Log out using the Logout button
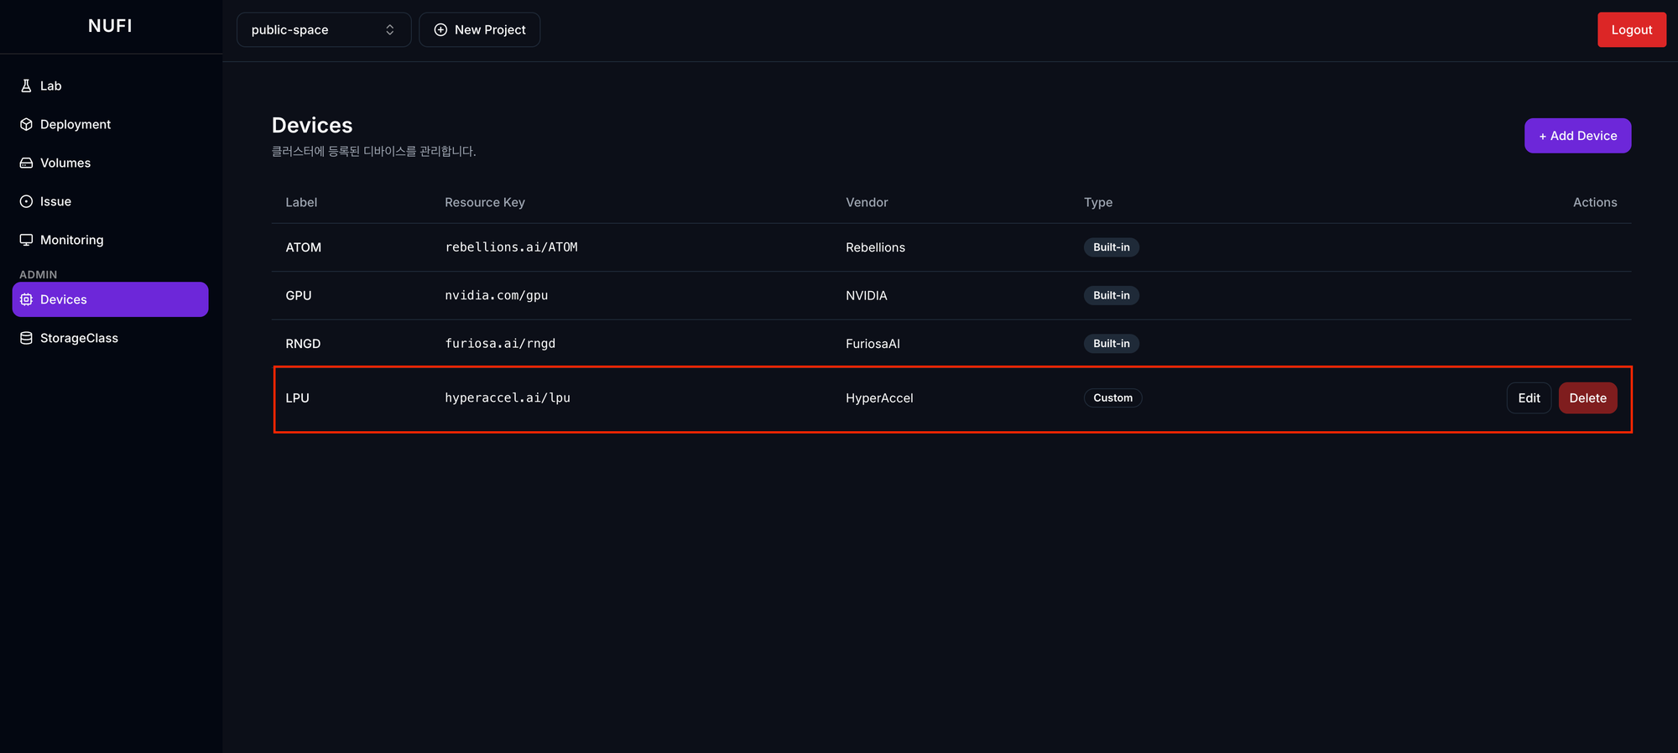The width and height of the screenshot is (1678, 753). click(x=1631, y=30)
